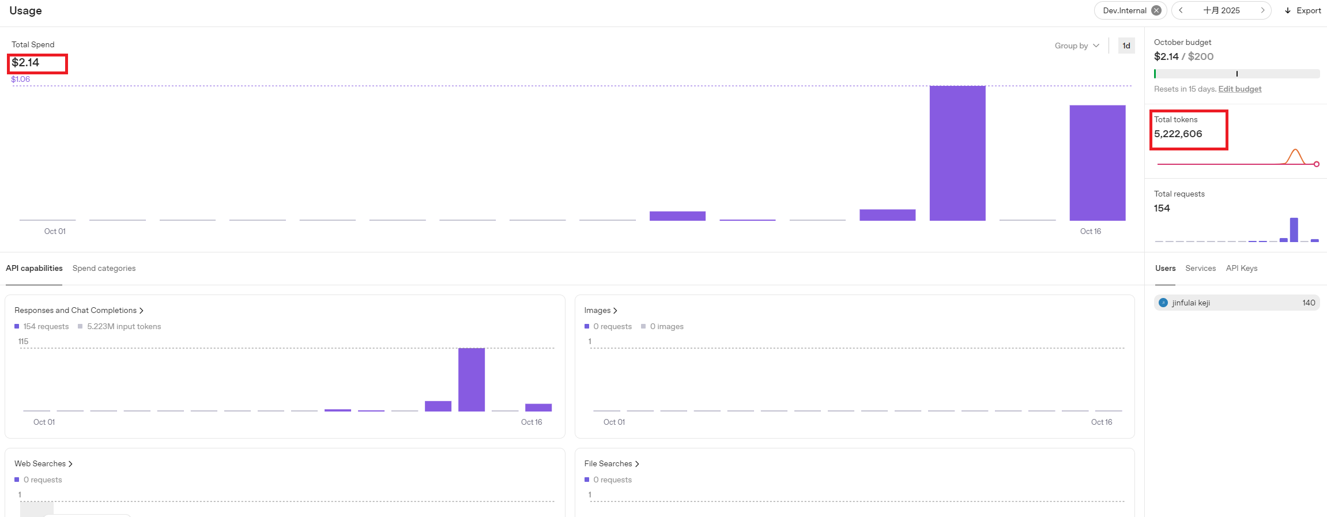Remove the Dev.Internal project filter

tap(1156, 10)
